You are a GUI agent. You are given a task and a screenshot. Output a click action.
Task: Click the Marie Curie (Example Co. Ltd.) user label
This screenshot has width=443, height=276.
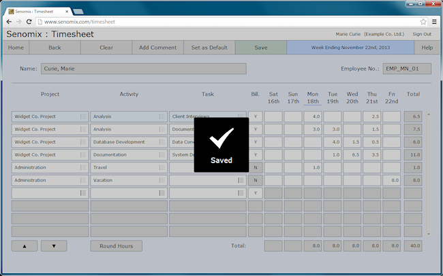pyautogui.click(x=370, y=34)
